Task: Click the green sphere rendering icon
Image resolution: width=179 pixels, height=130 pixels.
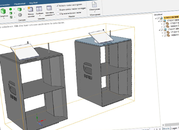Action: [x=11, y=9]
